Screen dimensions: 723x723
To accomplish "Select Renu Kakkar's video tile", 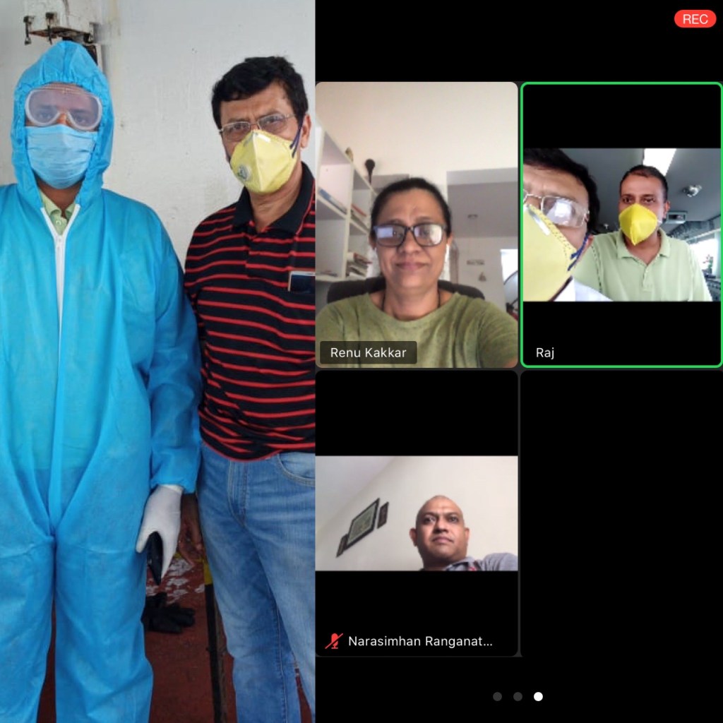I will click(x=417, y=225).
